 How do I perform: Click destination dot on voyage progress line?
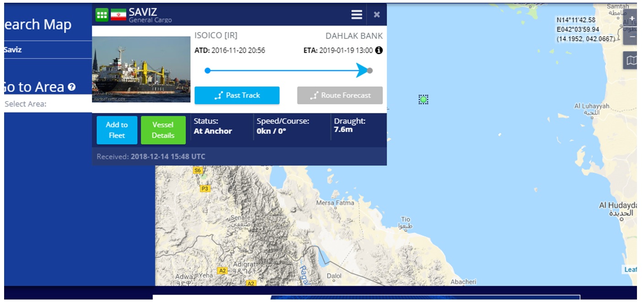coord(370,70)
